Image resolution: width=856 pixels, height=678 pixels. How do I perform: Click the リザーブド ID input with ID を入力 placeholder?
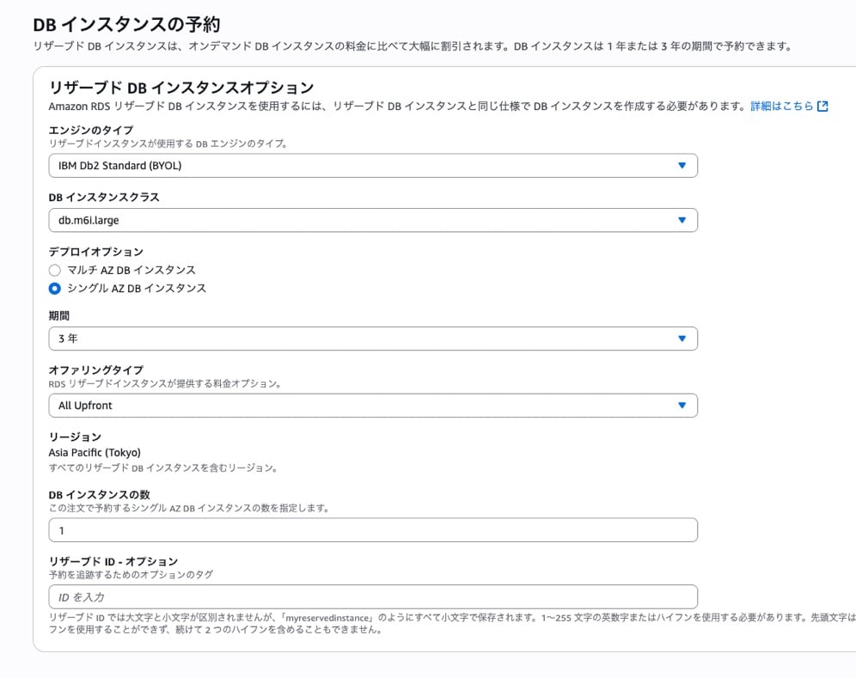[x=373, y=596]
